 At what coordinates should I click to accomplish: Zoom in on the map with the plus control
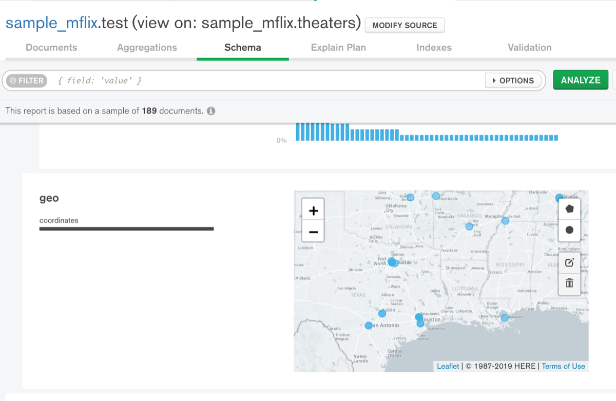(x=313, y=210)
